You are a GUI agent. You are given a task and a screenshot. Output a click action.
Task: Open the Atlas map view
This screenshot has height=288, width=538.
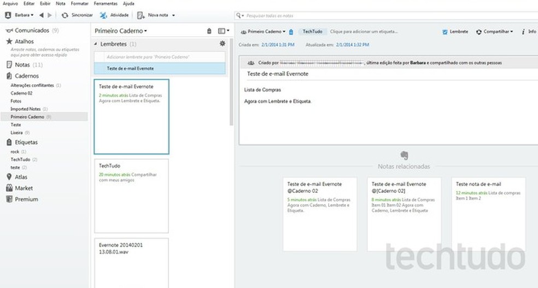(x=16, y=177)
